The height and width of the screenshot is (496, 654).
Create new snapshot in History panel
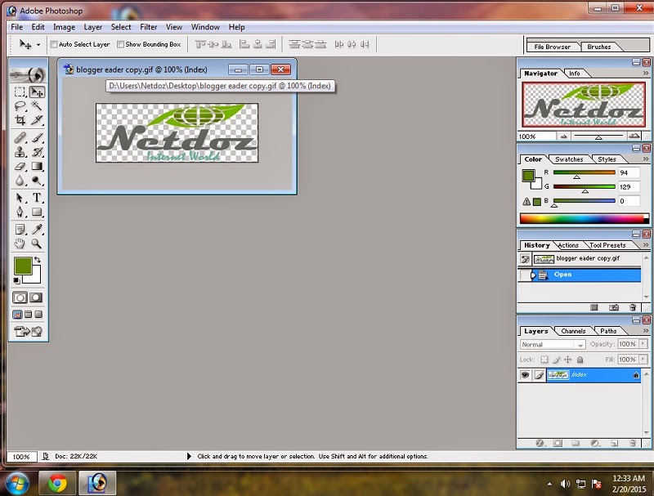click(x=614, y=307)
